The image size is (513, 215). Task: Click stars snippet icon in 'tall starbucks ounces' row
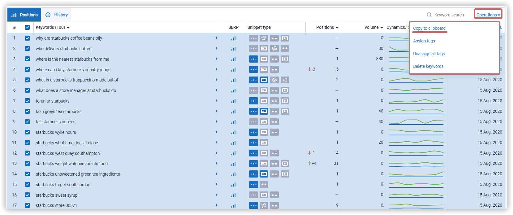274,122
